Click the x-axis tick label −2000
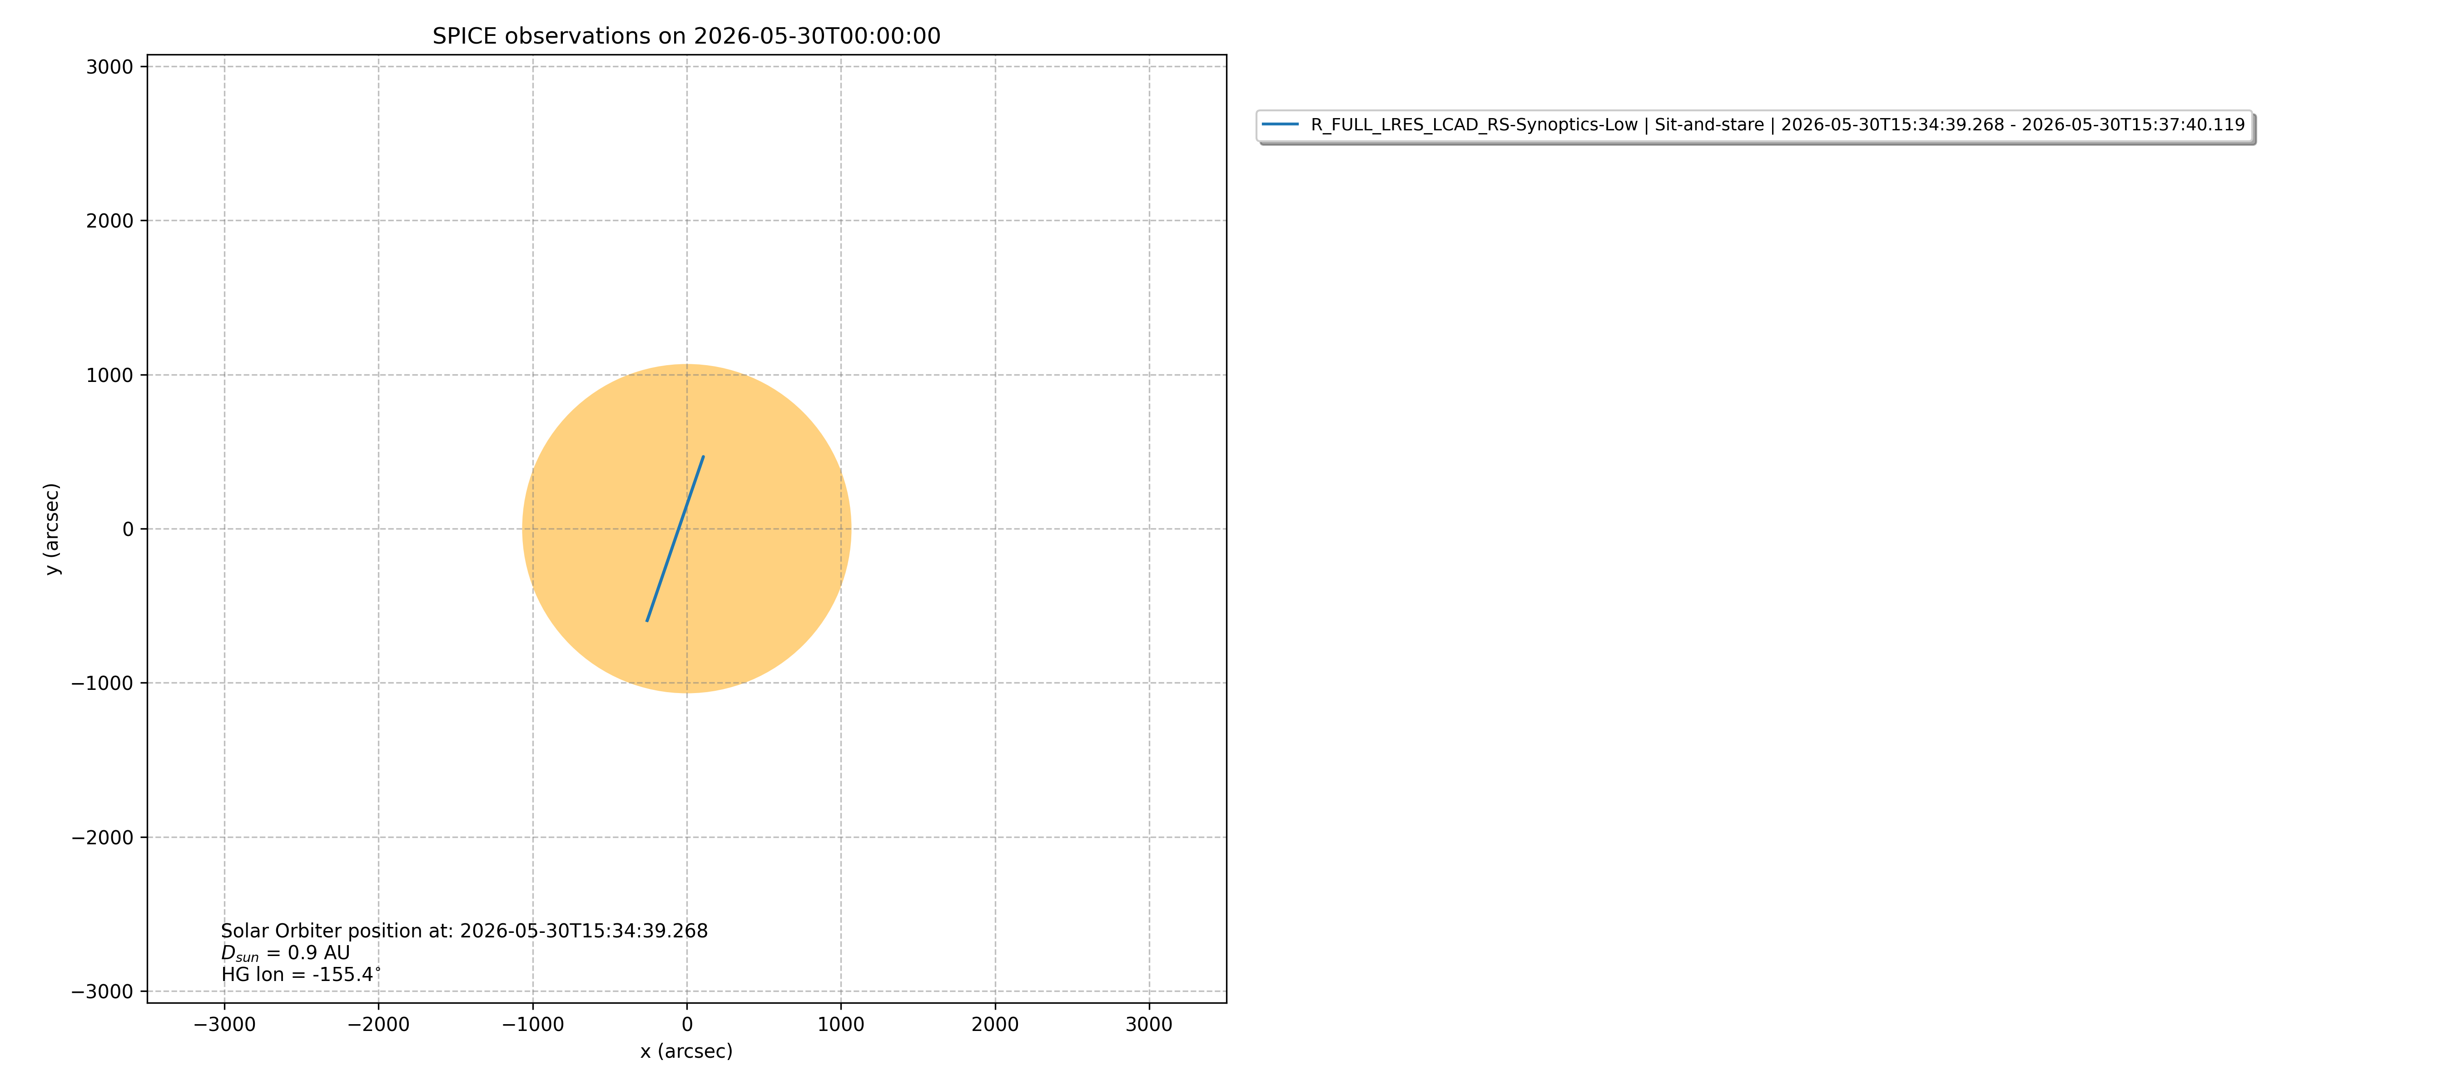Screen dimensions: 2453x1090 [378, 1024]
